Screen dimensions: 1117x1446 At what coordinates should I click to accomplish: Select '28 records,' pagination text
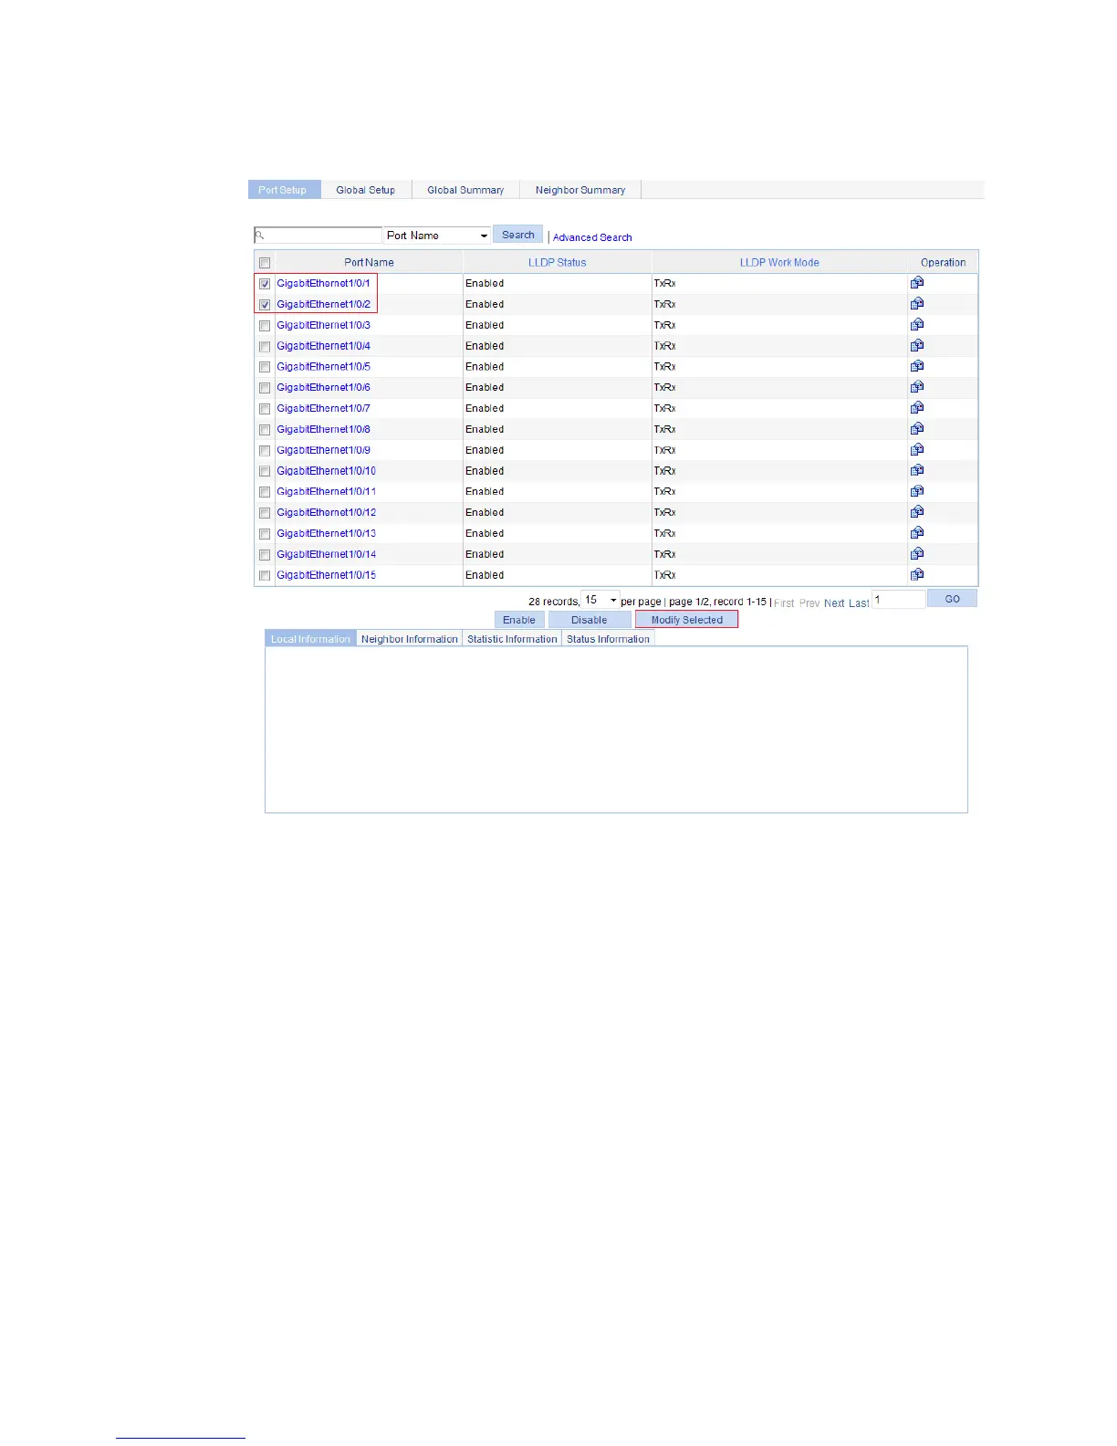point(554,602)
